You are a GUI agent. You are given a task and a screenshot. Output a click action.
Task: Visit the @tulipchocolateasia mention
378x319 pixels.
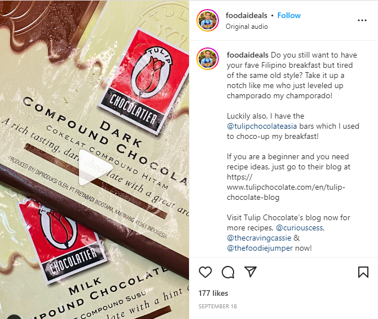(x=262, y=126)
